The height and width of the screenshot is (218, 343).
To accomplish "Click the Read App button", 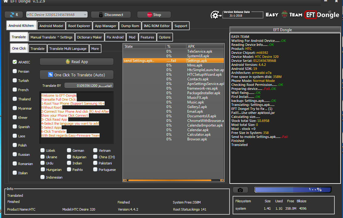I will point(76,62).
